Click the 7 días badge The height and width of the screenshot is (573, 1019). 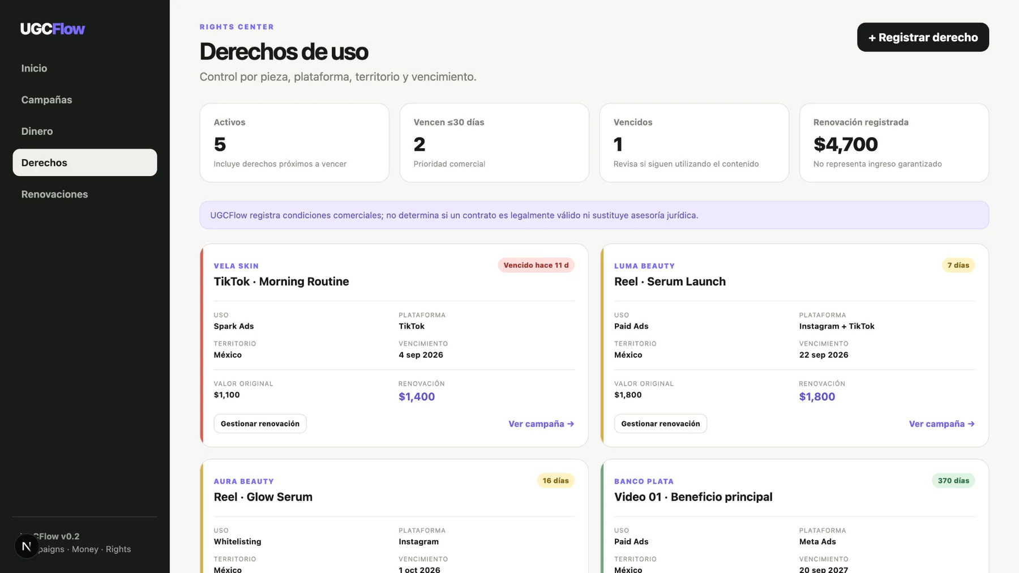click(958, 265)
